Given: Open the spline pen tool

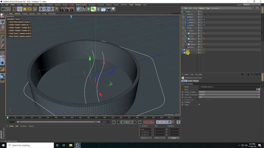Looking at the screenshot, I should [x=83, y=9].
